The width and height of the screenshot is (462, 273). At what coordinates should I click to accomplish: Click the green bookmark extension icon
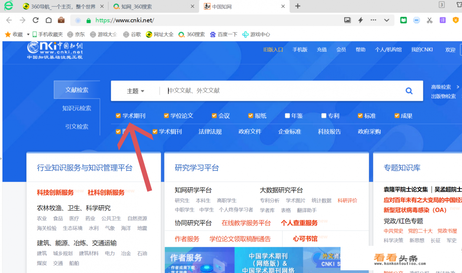pyautogui.click(x=403, y=20)
